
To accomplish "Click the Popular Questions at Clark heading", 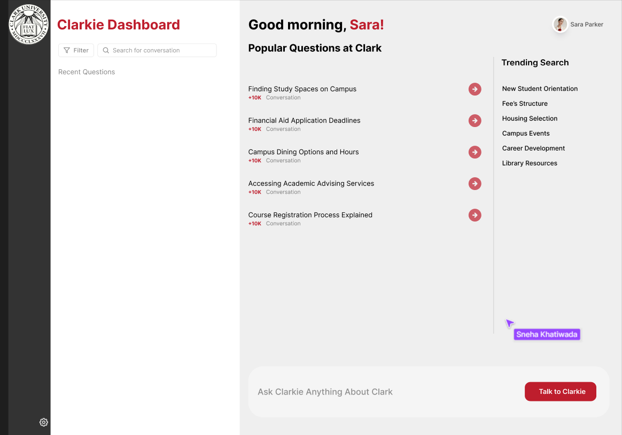I will (315, 49).
